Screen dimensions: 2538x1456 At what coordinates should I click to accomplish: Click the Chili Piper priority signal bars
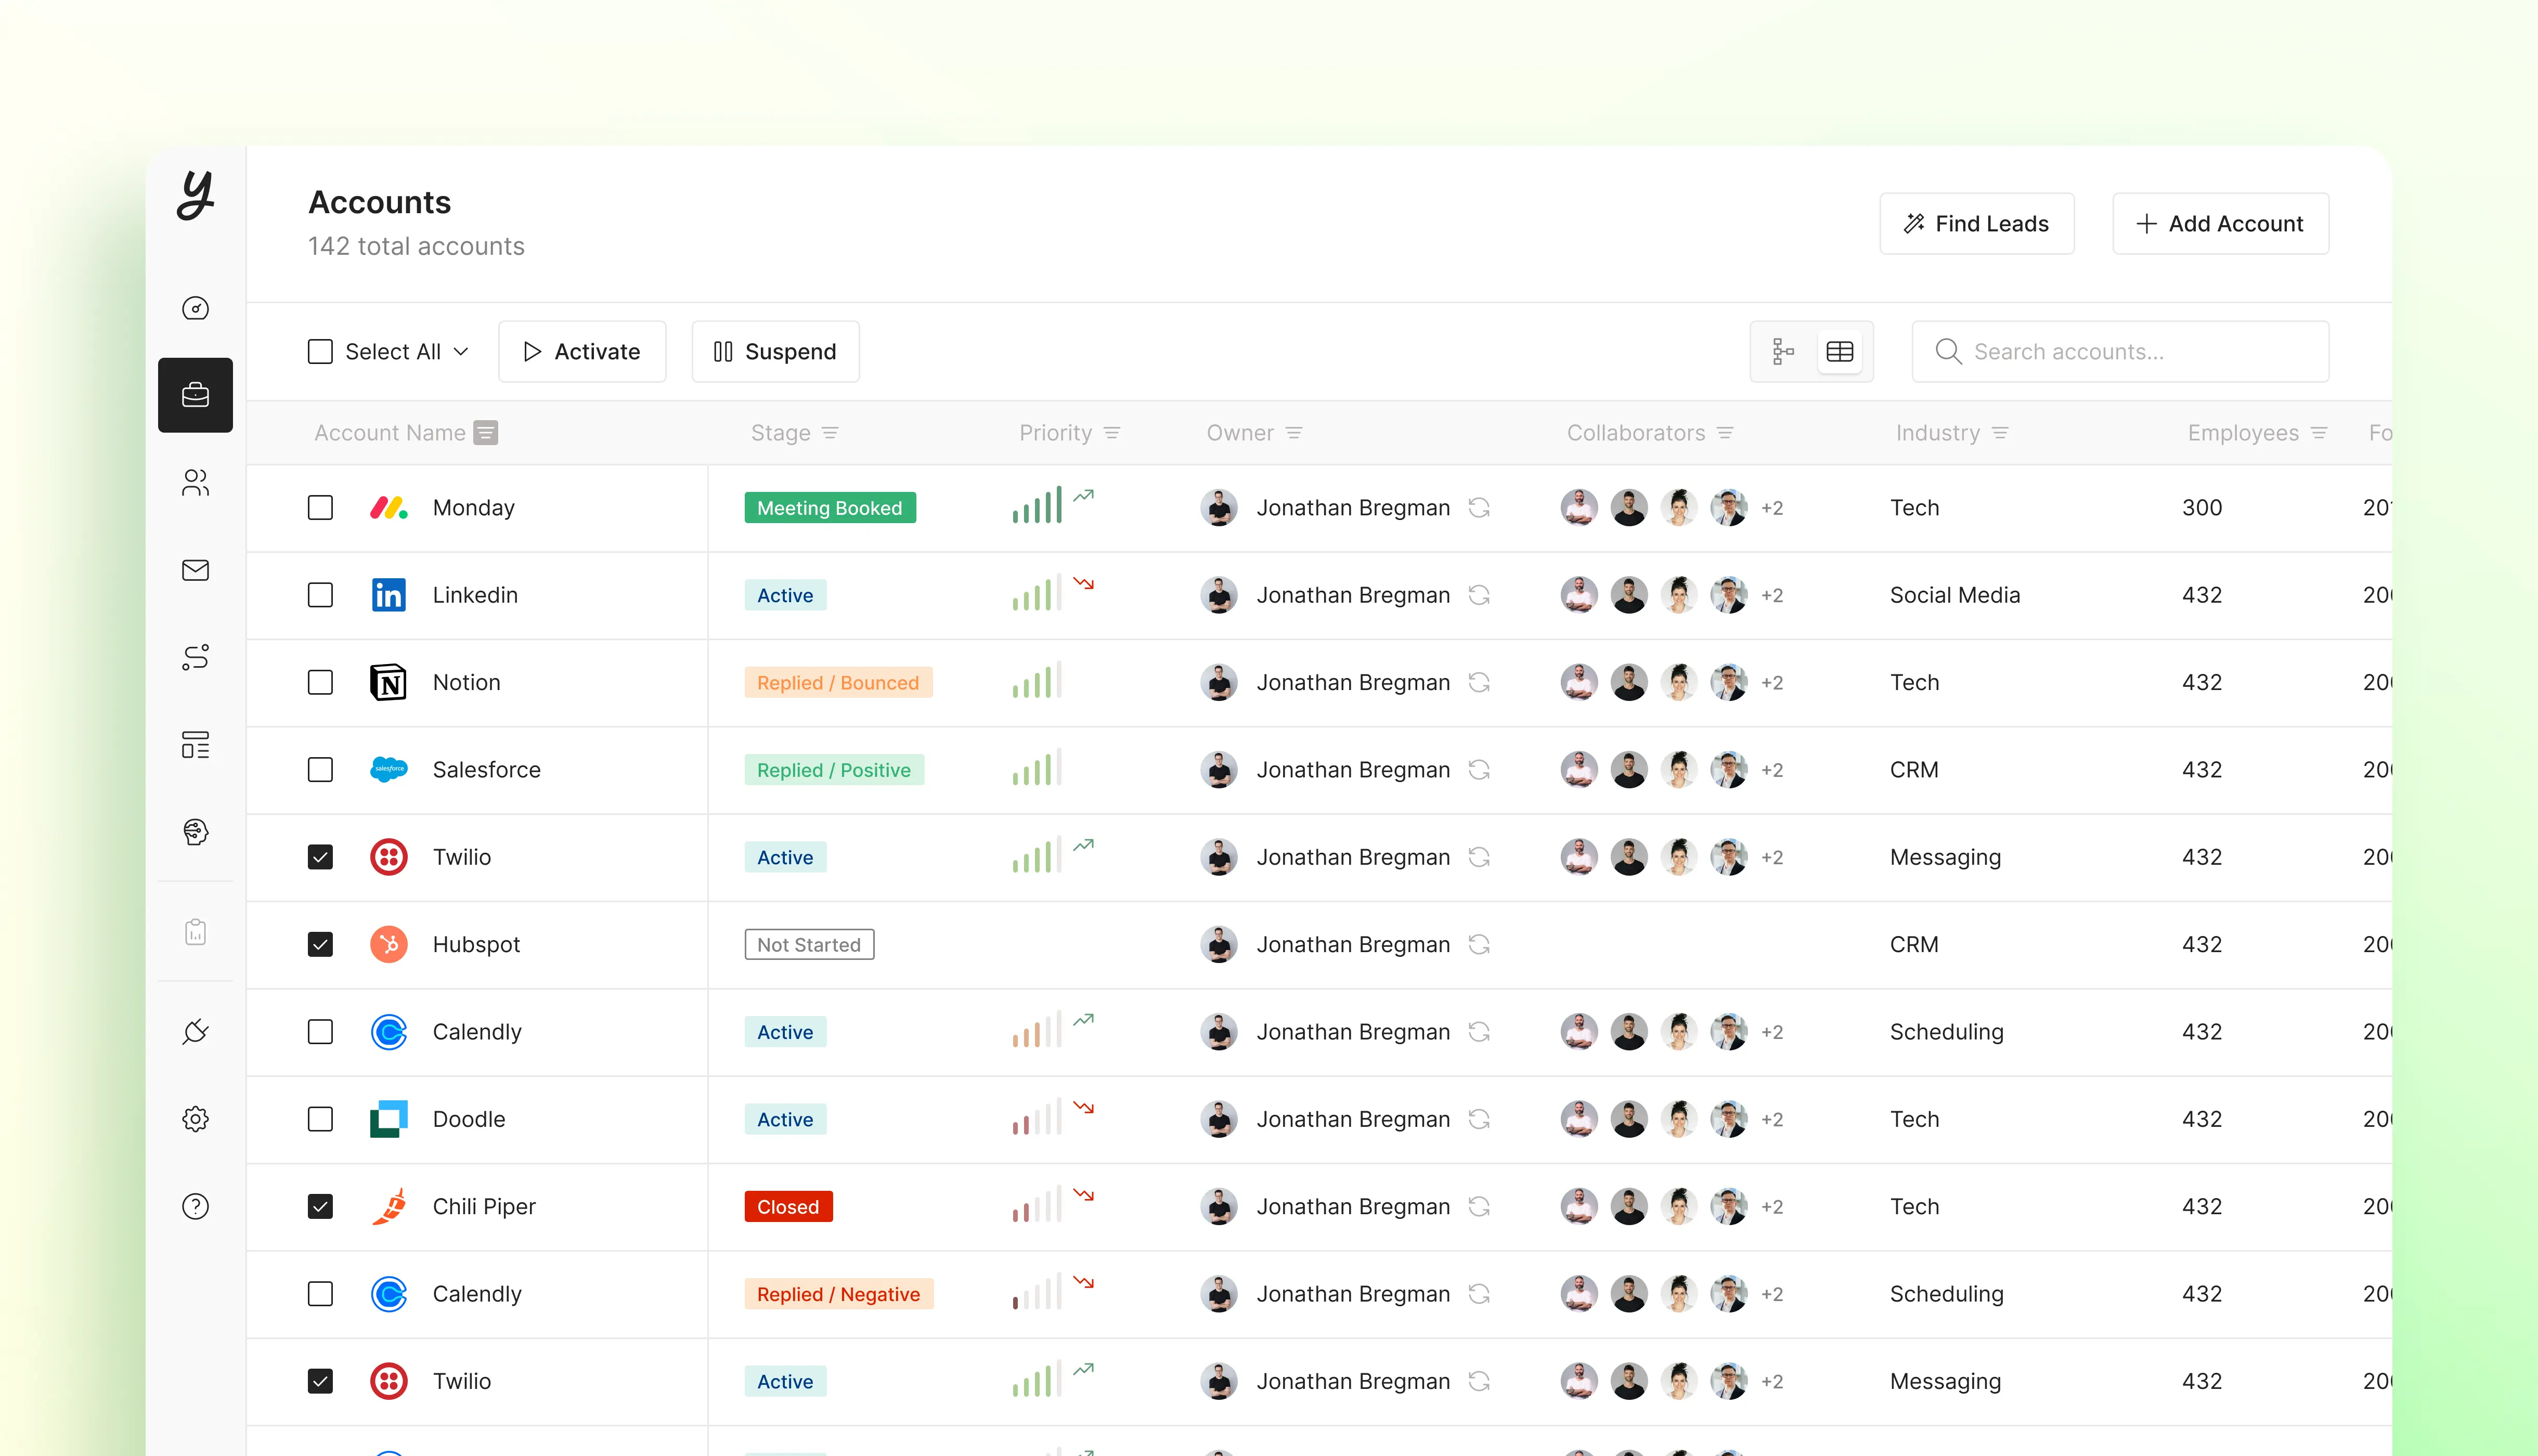1036,1205
